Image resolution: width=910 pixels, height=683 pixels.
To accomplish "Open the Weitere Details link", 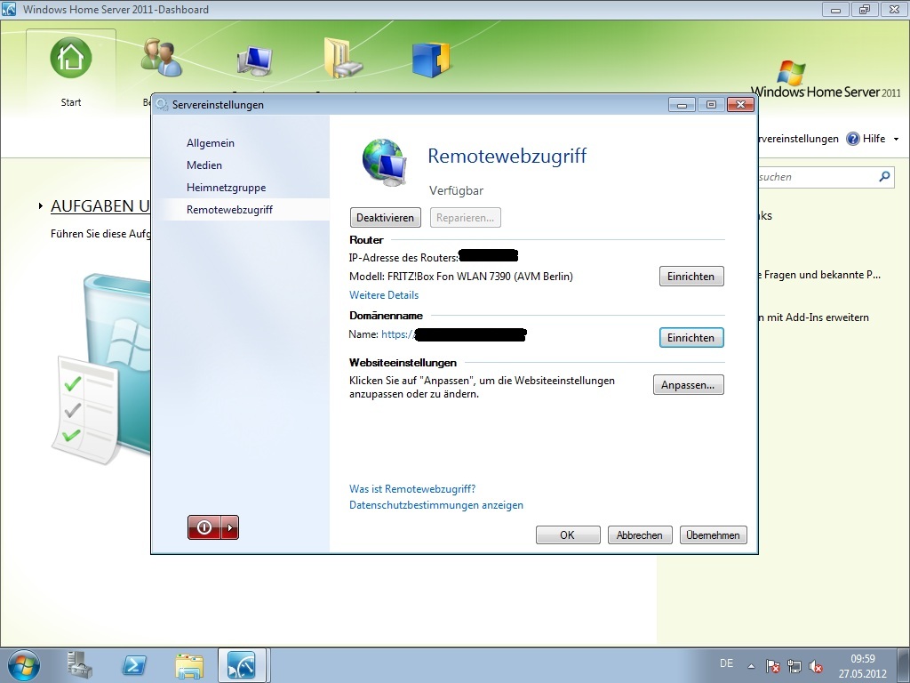I will [x=384, y=295].
